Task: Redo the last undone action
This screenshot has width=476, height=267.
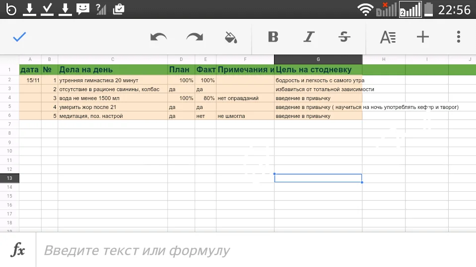Action: point(195,37)
